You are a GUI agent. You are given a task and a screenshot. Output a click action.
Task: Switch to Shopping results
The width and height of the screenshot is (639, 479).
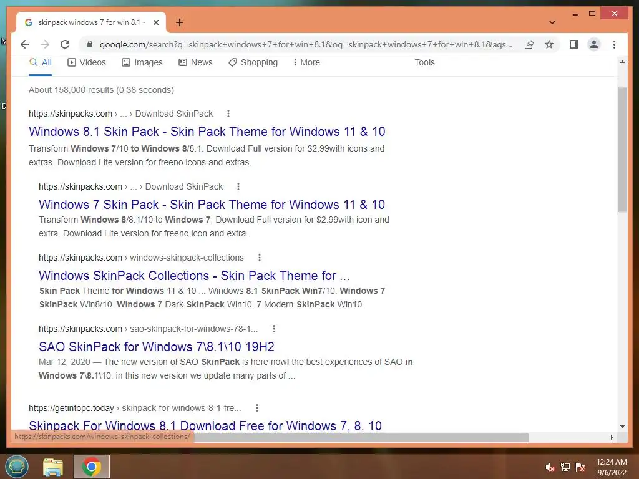point(253,63)
